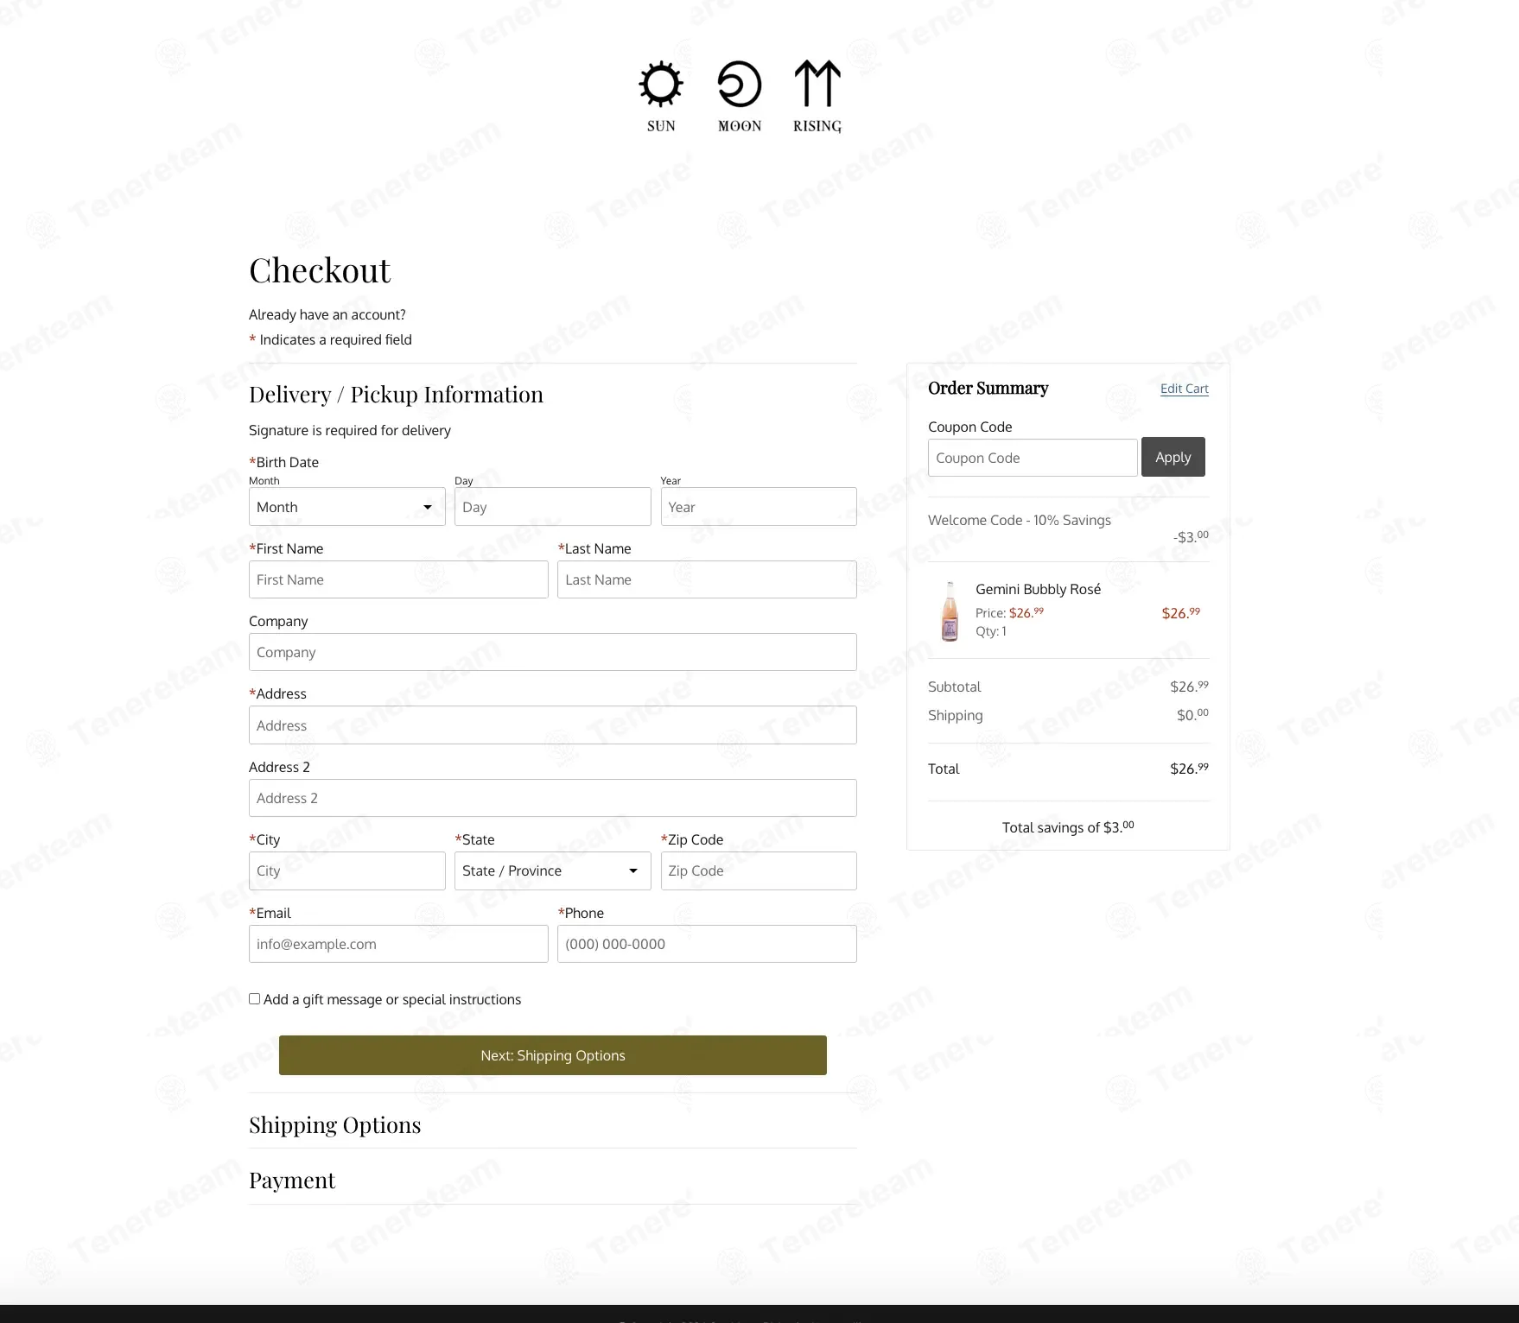Click the birth Day field

click(x=553, y=507)
